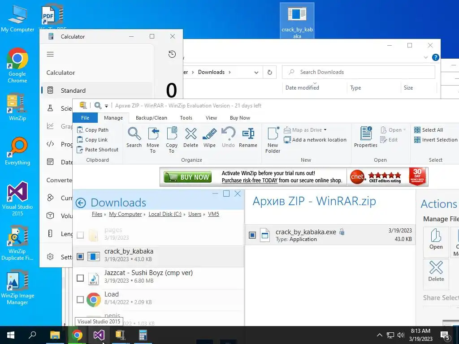This screenshot has width=459, height=344.
Task: Click the Users breadcrumb link
Action: (195, 214)
